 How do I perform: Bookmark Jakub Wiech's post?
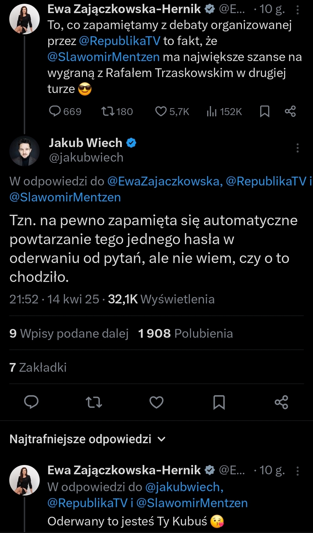coord(219,402)
